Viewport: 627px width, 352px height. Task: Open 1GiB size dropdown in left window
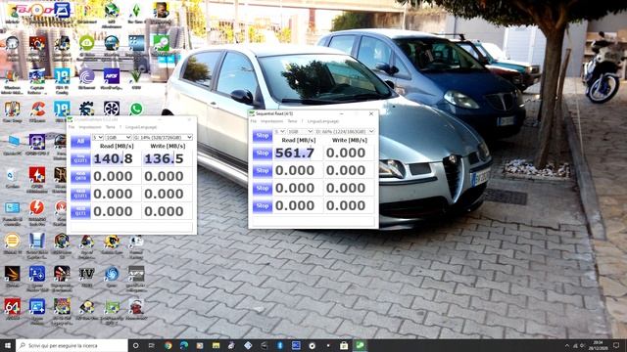point(118,137)
